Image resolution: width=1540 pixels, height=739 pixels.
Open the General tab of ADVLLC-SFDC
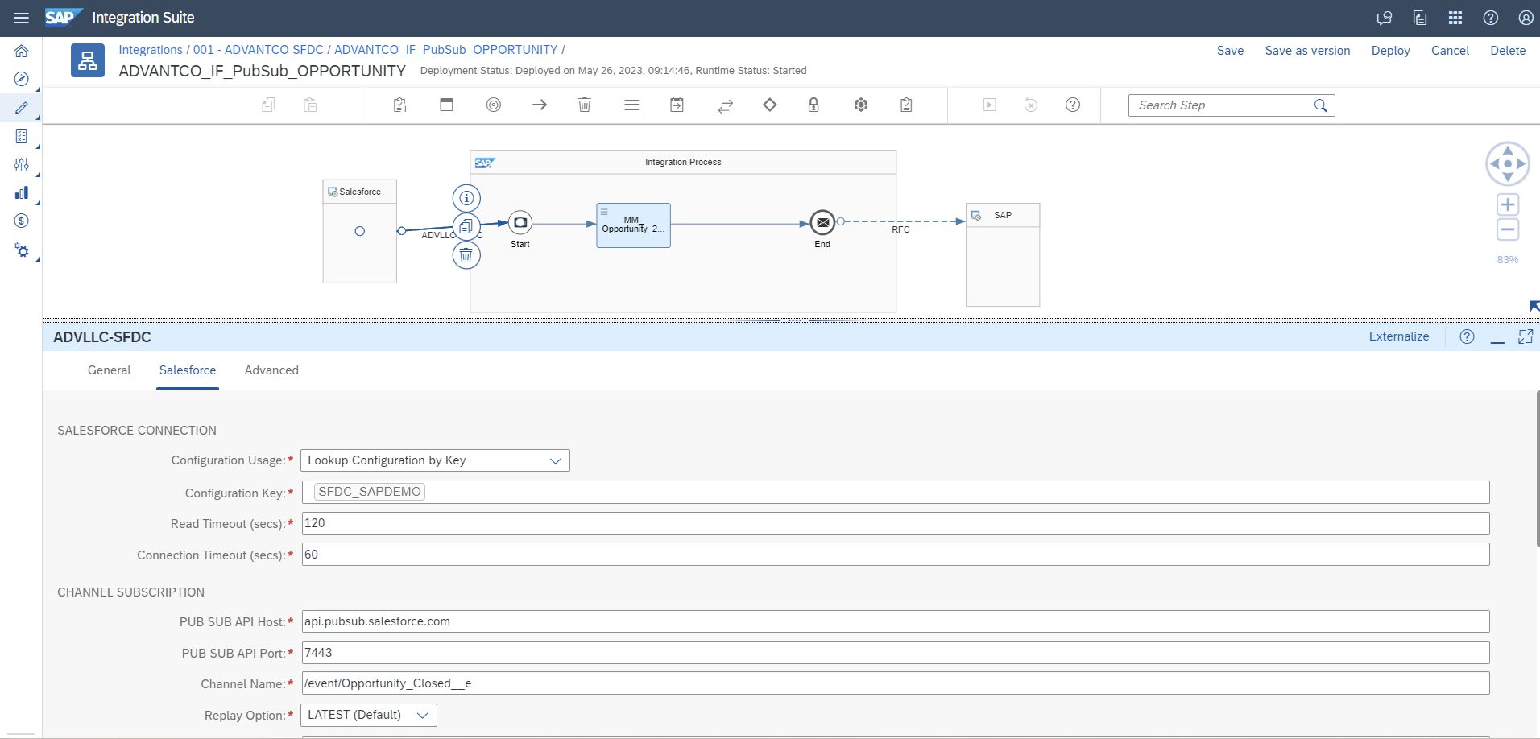point(109,370)
